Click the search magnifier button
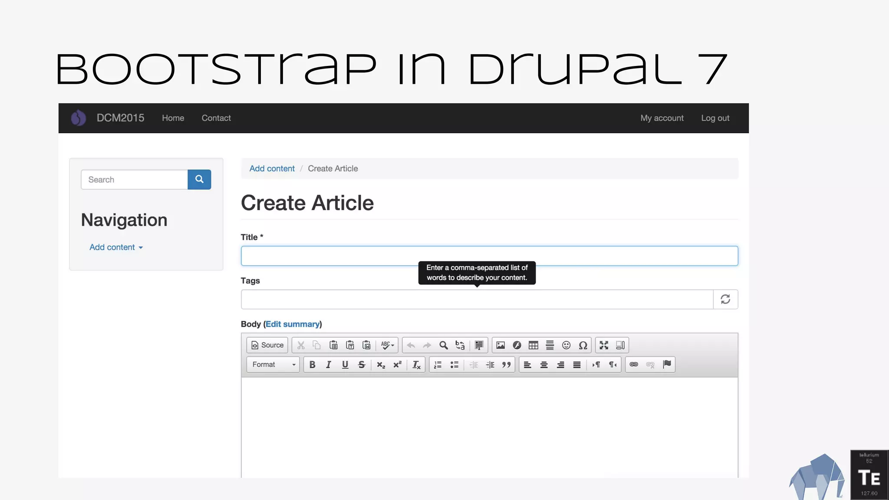 pyautogui.click(x=199, y=179)
